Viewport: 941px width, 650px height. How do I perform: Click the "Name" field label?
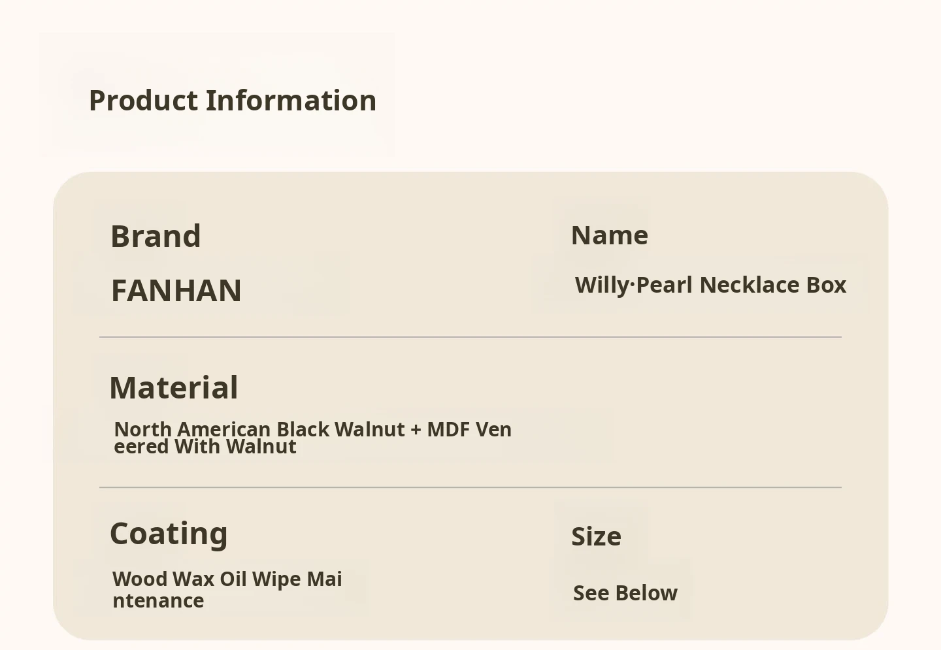(x=610, y=235)
